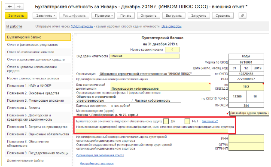Open the Проверка dropdown button
This screenshot has height=167, width=271.
(103, 15)
